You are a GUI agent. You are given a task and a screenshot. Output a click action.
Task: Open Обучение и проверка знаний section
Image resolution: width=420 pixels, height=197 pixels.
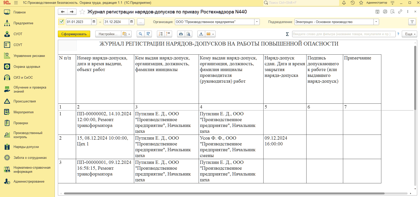point(27,89)
